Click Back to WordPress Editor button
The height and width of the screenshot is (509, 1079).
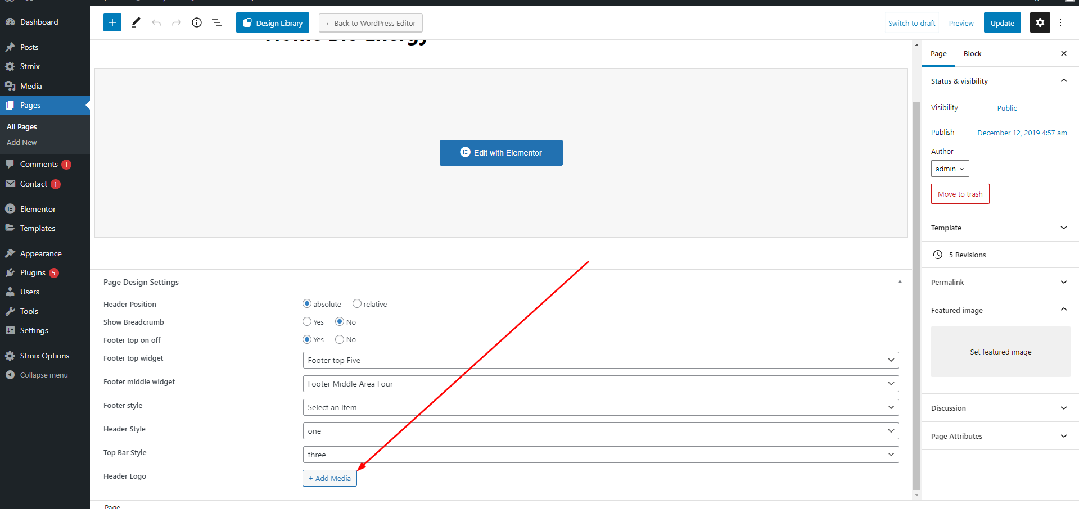point(371,23)
